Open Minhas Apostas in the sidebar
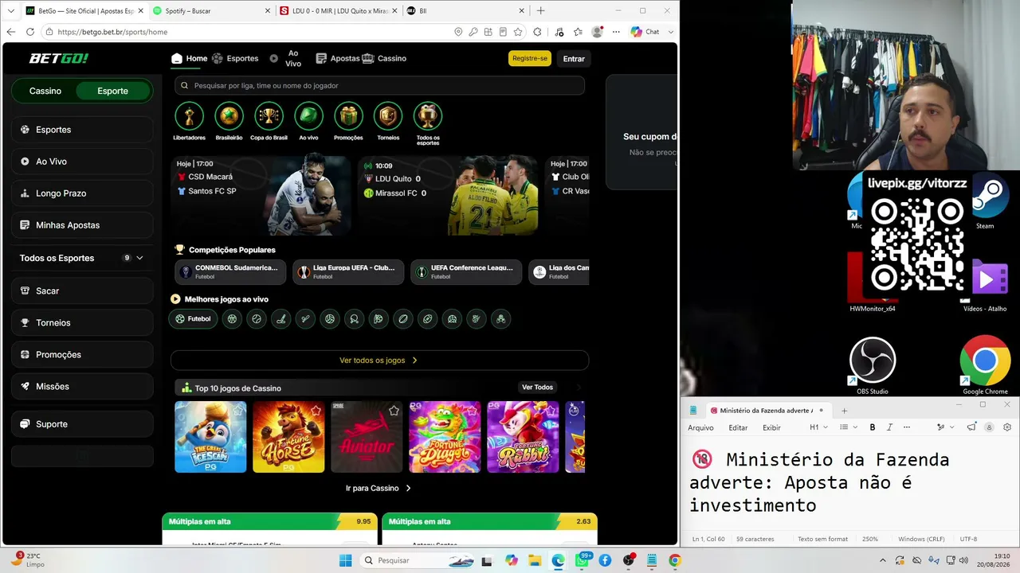 [x=82, y=225]
